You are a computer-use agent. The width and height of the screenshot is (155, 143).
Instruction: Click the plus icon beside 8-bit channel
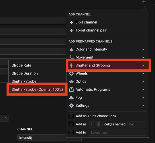point(71,22)
